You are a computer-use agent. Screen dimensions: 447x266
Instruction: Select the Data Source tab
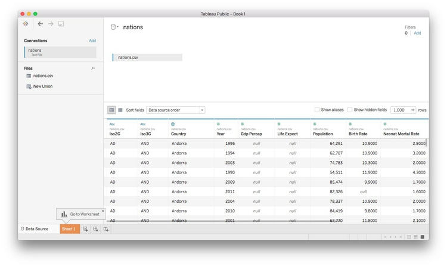[x=37, y=229]
